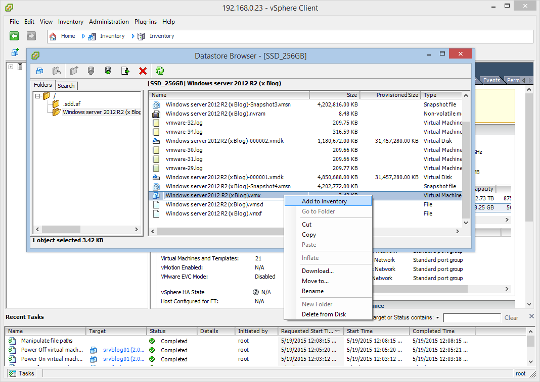Screen dimensions: 540x382
Task: Click the go up one level folder icon
Action: 57,71
